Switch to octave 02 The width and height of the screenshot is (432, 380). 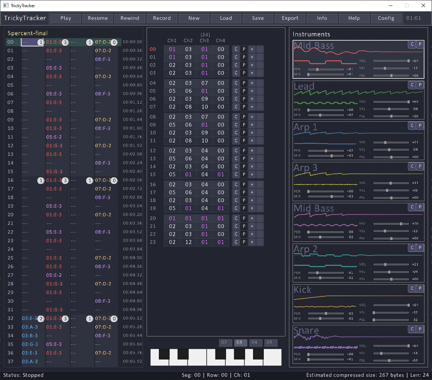pyautogui.click(x=225, y=343)
